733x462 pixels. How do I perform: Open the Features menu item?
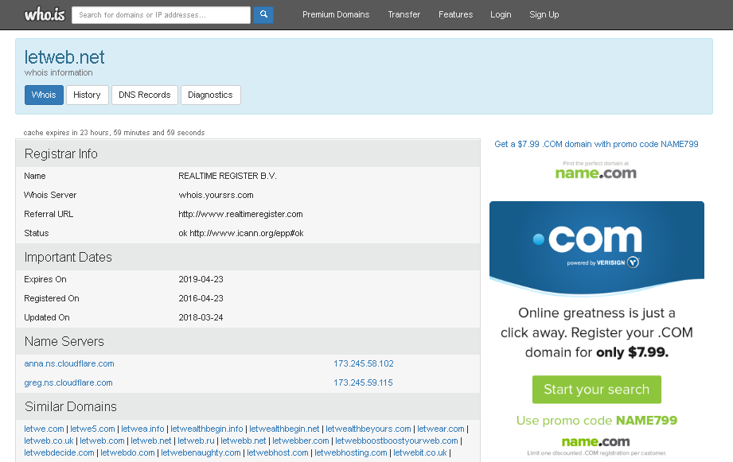[455, 14]
